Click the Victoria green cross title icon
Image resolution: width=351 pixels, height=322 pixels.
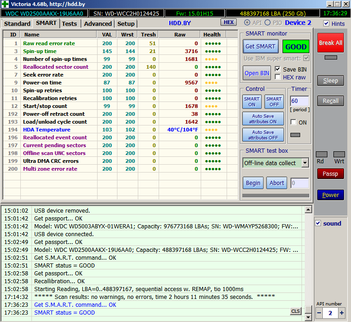pos(5,4)
